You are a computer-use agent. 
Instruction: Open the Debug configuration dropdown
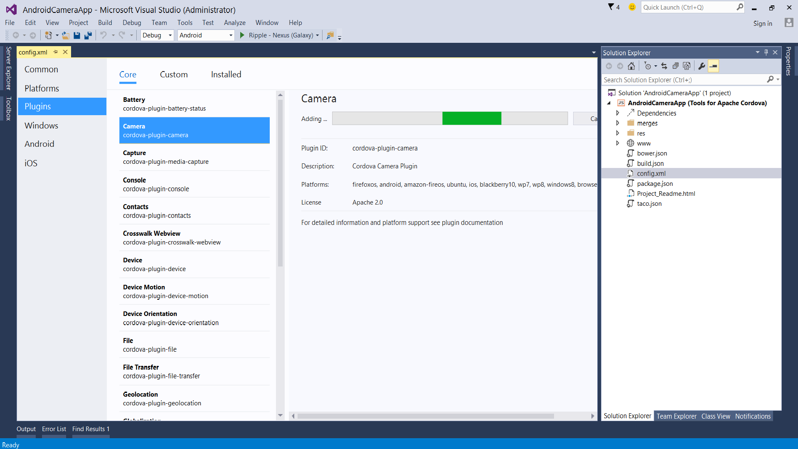[157, 35]
